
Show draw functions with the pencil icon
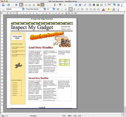(85, 5)
